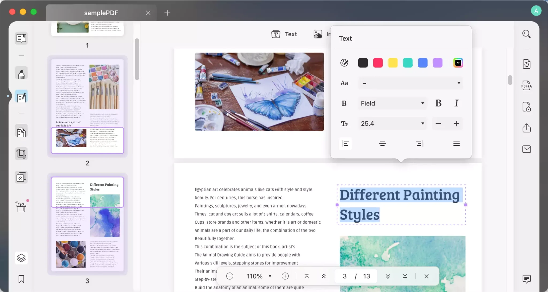Viewport: 548px width, 292px height.
Task: Pick the red color swatch
Action: (378, 63)
